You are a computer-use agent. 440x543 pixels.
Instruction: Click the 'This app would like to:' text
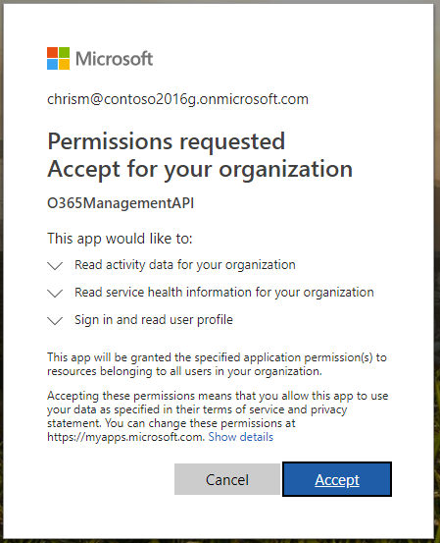coord(120,239)
